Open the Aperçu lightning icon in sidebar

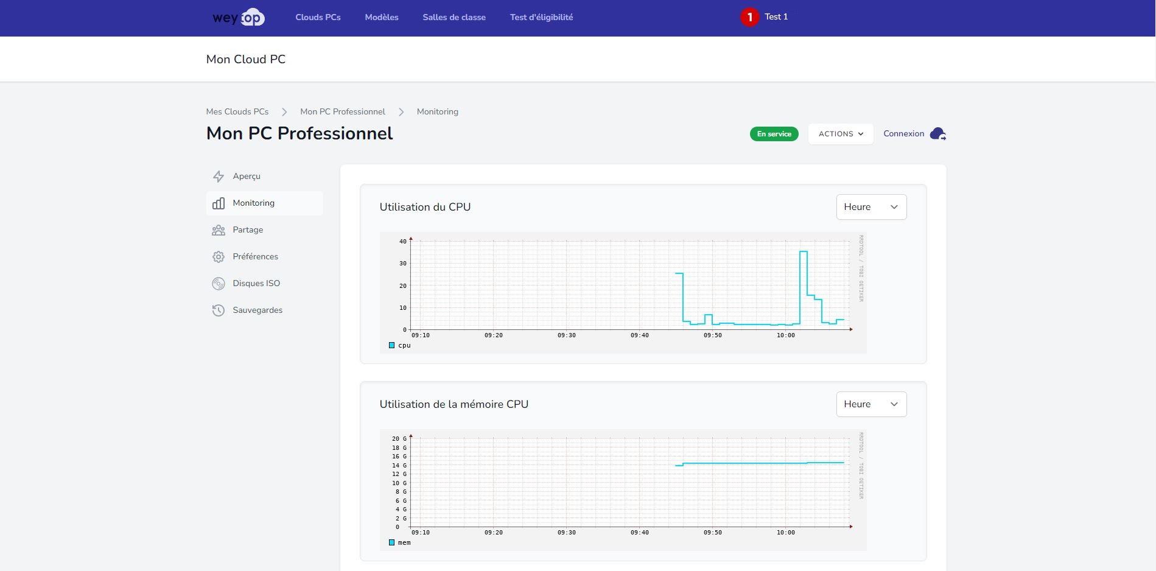[219, 176]
